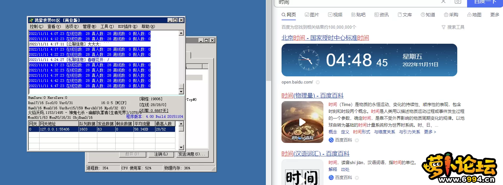Expand the 更多 search categories
Viewport: 503px width, 185px height.
(x=495, y=15)
